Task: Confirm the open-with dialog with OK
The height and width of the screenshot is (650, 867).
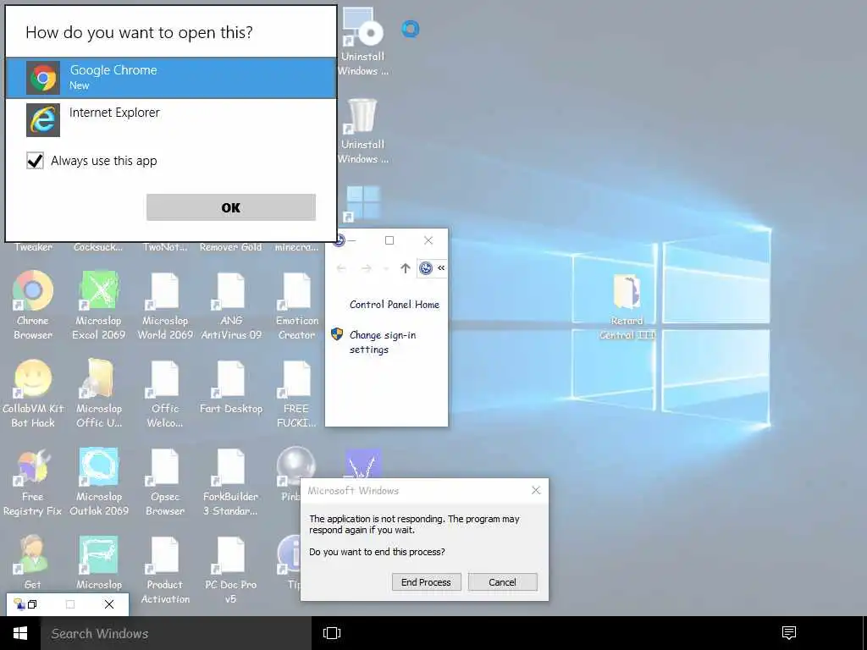Action: (231, 207)
